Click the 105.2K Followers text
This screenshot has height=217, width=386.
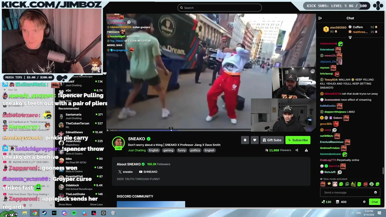pyautogui.click(x=159, y=164)
